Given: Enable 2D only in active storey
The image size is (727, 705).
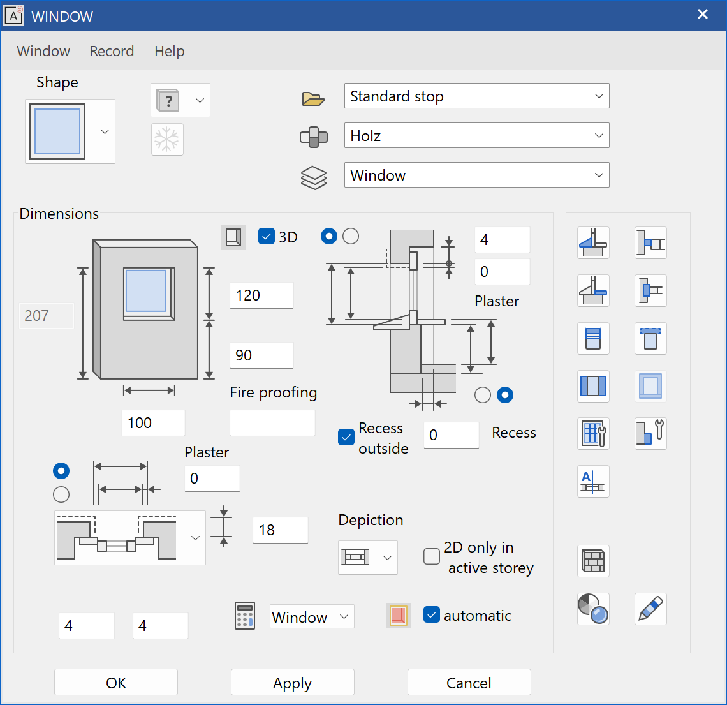Looking at the screenshot, I should click(x=432, y=556).
